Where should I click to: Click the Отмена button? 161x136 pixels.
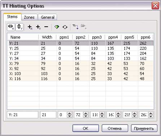click(x=115, y=128)
